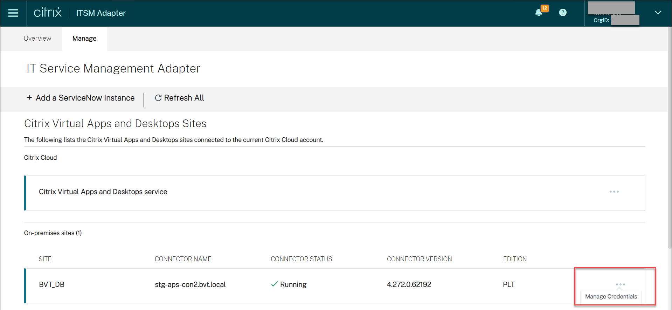Click Add a ServiceNow Instance
The image size is (672, 310).
pyautogui.click(x=81, y=98)
